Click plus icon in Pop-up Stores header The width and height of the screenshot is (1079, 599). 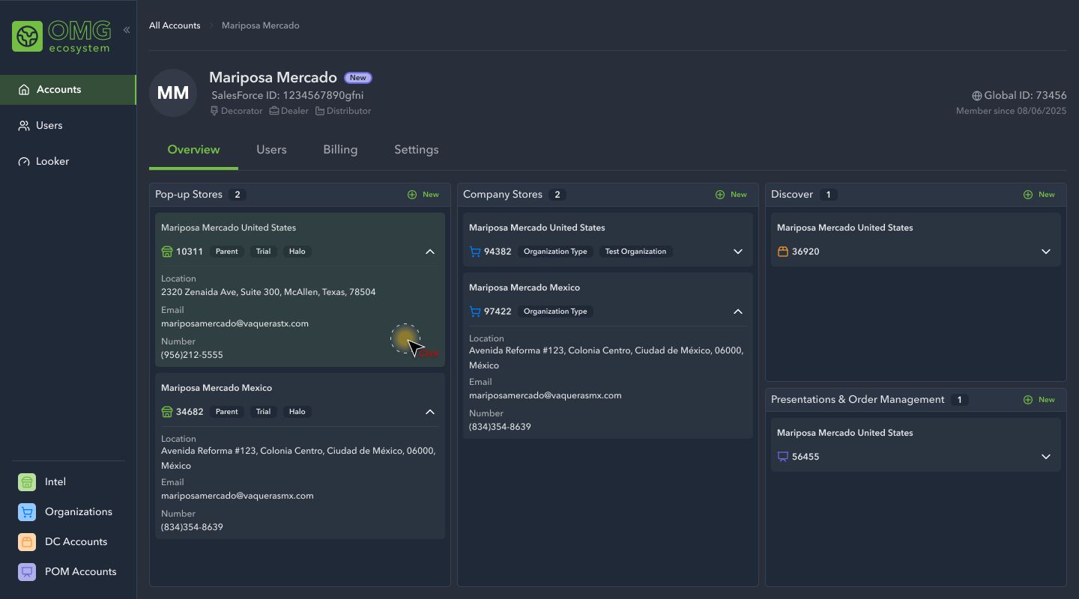(412, 195)
